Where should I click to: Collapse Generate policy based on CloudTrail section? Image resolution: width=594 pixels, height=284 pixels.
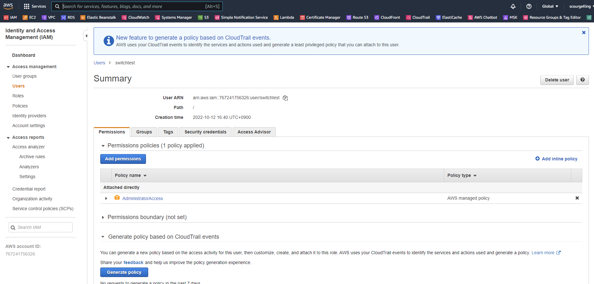(103, 237)
